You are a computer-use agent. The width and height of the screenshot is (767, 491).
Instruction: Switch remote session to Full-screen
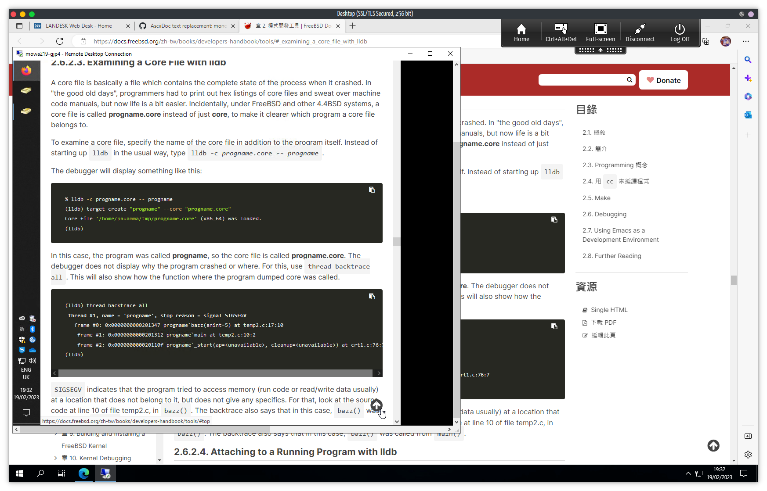[x=601, y=33]
